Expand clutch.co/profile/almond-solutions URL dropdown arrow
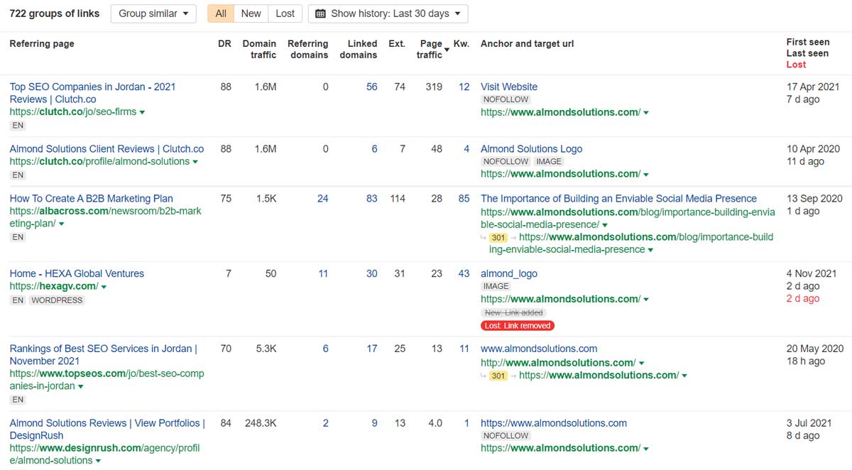Viewport: 852px width, 470px height. (195, 162)
